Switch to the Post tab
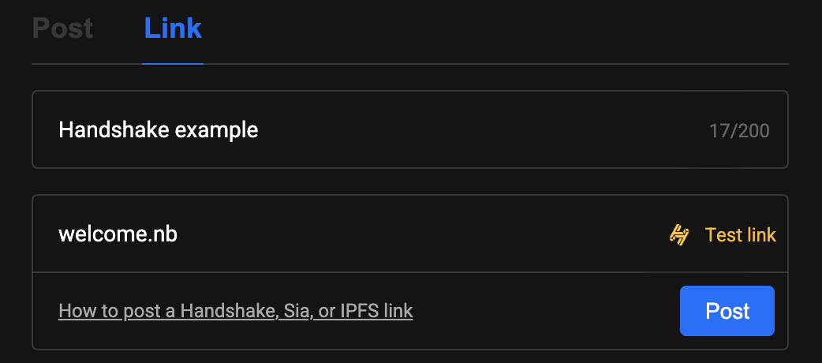 click(62, 29)
